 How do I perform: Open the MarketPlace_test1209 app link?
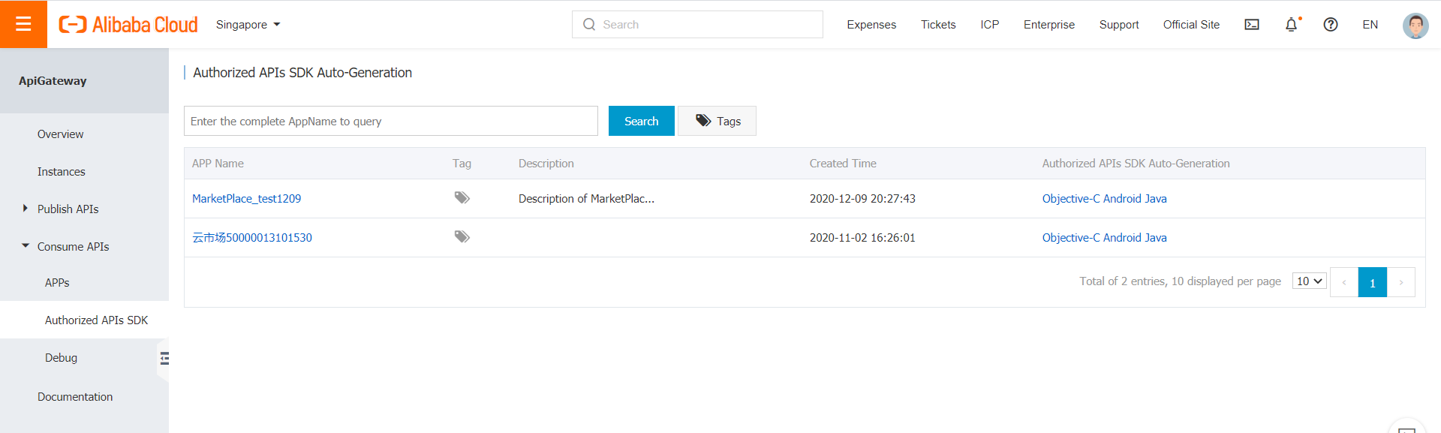pos(246,199)
